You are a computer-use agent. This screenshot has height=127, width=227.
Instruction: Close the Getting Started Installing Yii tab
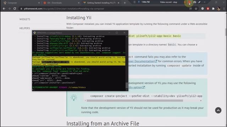pyautogui.click(x=118, y=3)
